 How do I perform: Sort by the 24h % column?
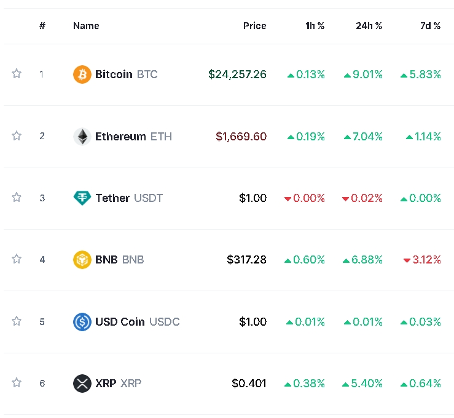369,26
